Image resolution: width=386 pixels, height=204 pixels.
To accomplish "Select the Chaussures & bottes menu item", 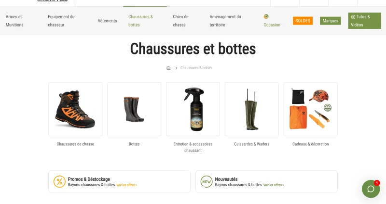I will [140, 21].
